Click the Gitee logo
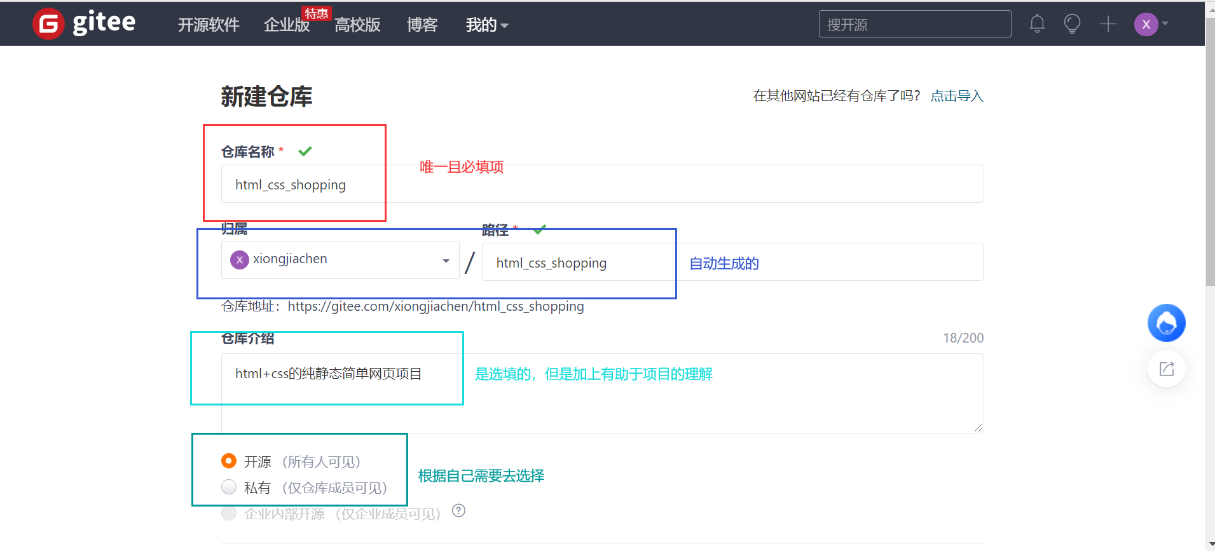 coord(84,24)
